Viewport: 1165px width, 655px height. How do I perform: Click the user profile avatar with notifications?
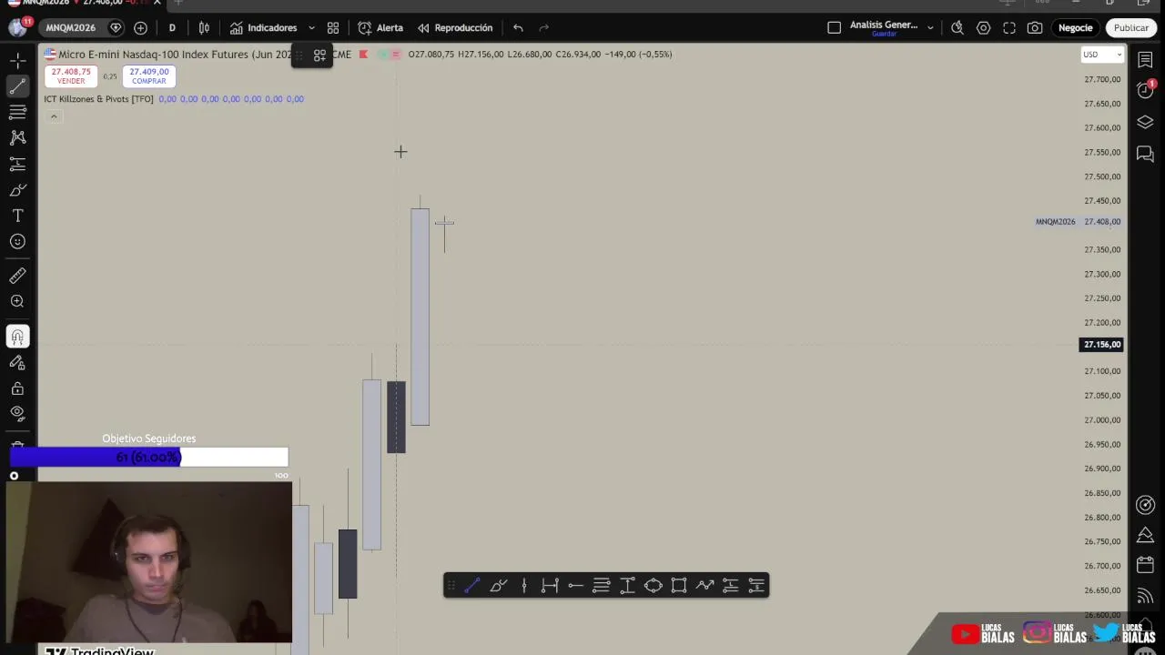(17, 28)
